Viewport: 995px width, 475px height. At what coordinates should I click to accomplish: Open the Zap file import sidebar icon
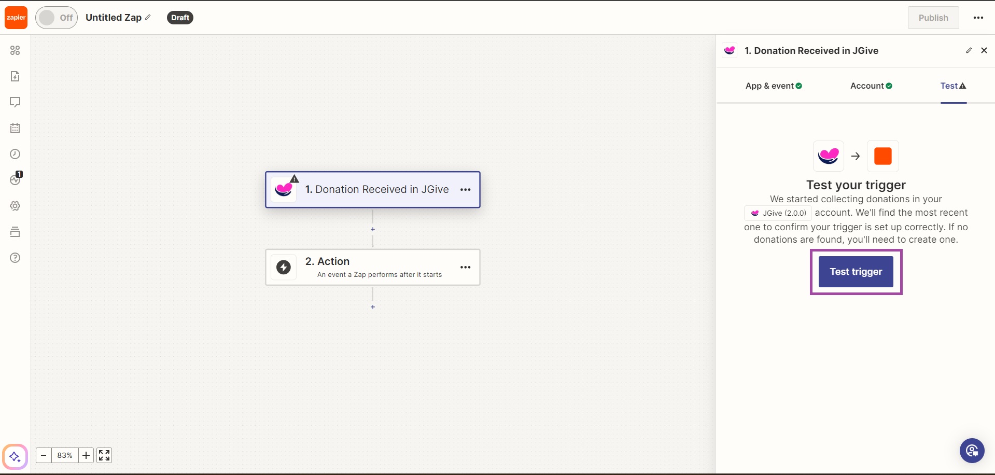coord(15,76)
